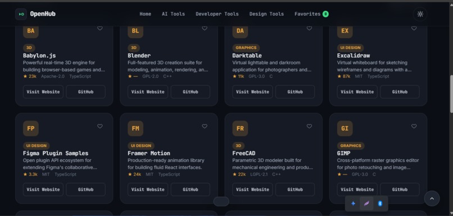The image size is (453, 216).
Task: Visit Website for Darktable
Action: (252, 91)
